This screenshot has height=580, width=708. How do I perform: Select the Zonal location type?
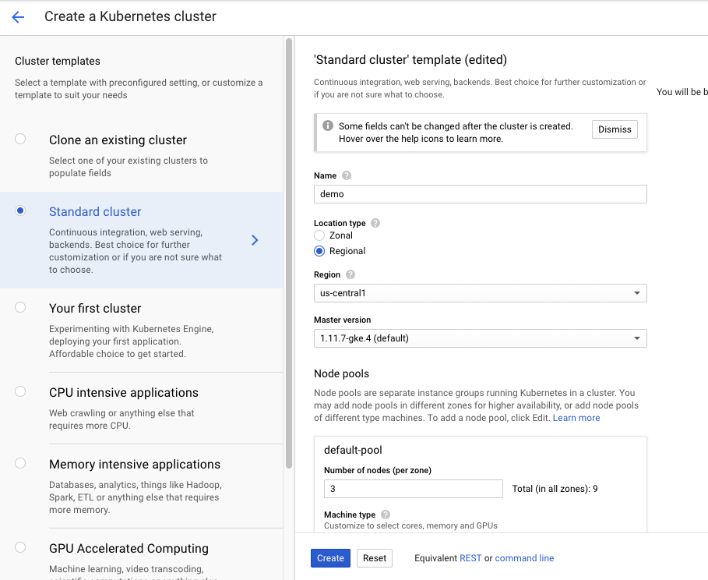tap(319, 235)
